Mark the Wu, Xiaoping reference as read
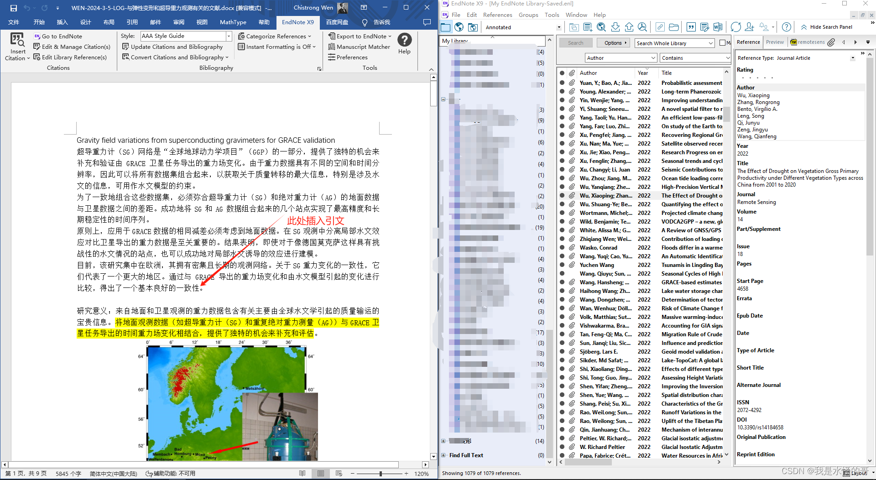Viewport: 876px width, 480px height. coord(562,196)
